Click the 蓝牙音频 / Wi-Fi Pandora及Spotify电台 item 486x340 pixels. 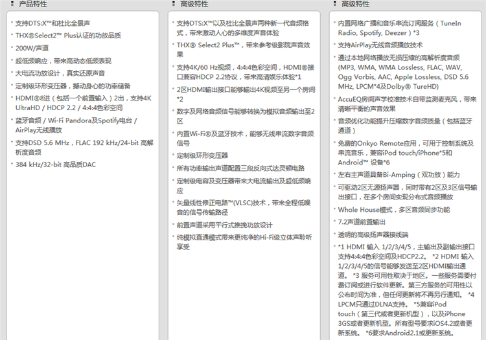pyautogui.click(x=76, y=125)
